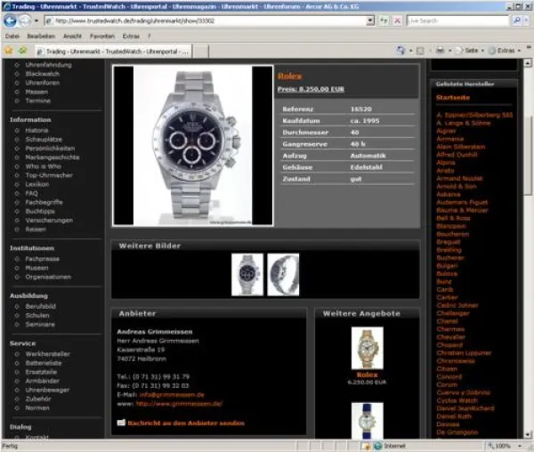Screen dimensions: 534x452
Task: Click the Favorites Center star icon
Action: coord(9,51)
